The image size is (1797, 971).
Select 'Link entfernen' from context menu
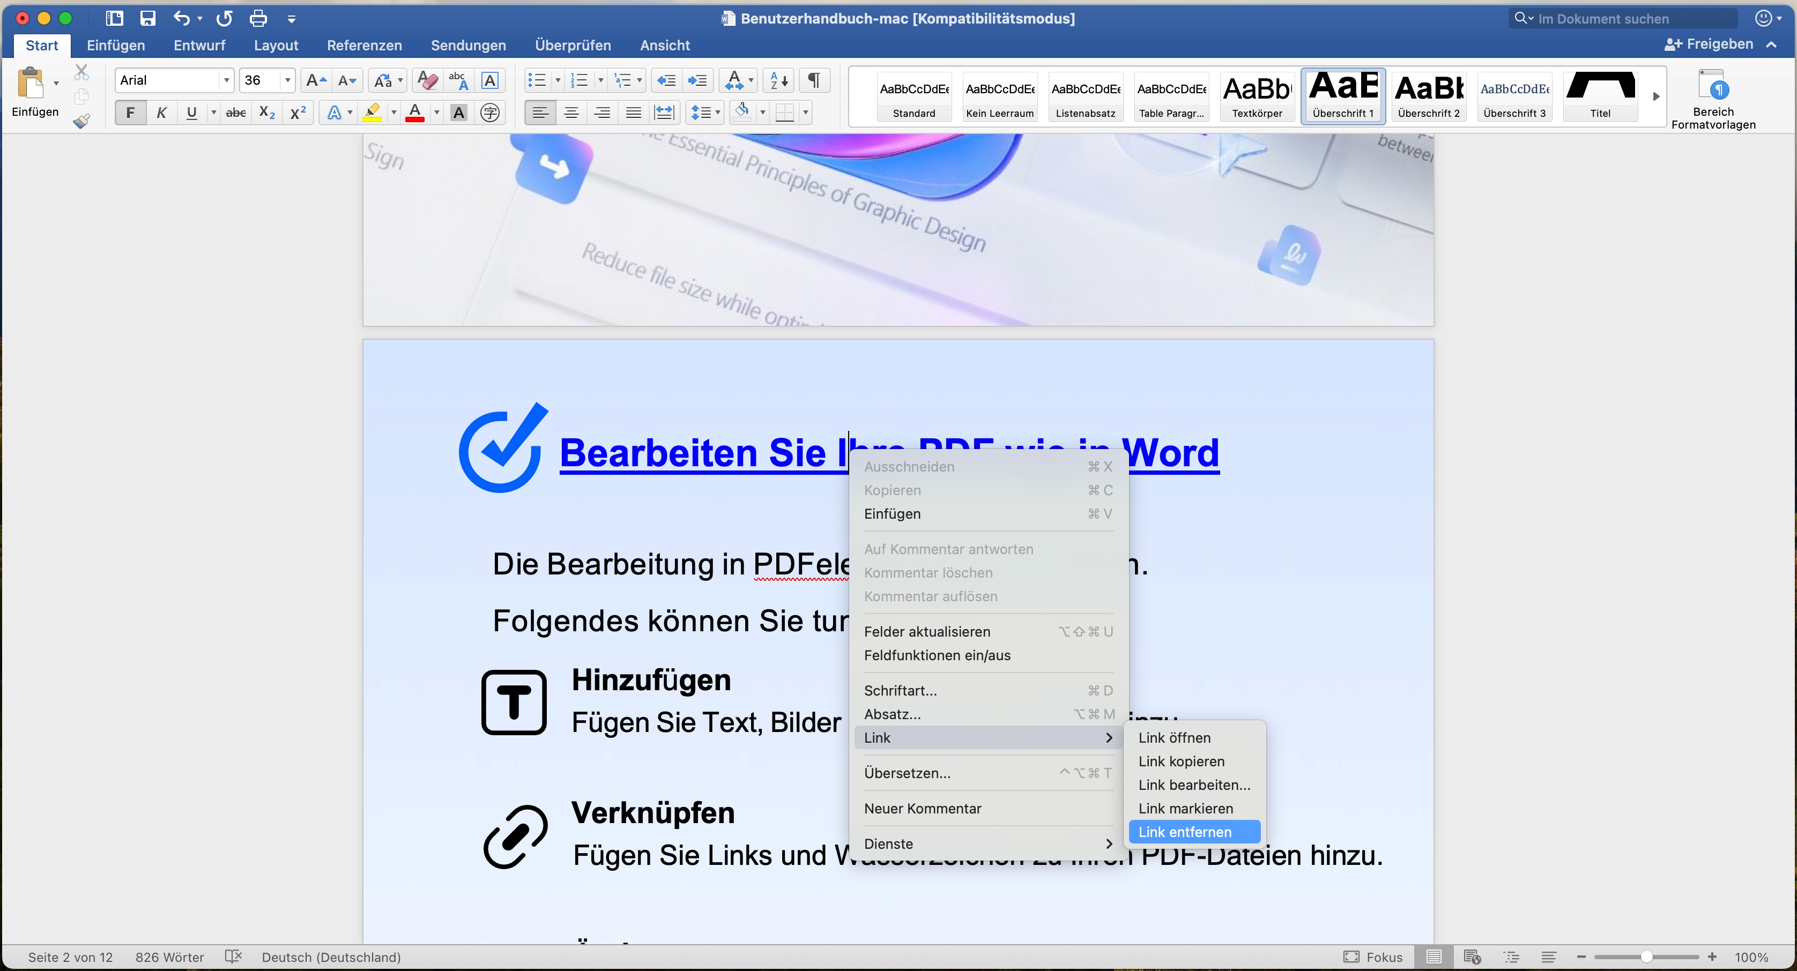1185,831
